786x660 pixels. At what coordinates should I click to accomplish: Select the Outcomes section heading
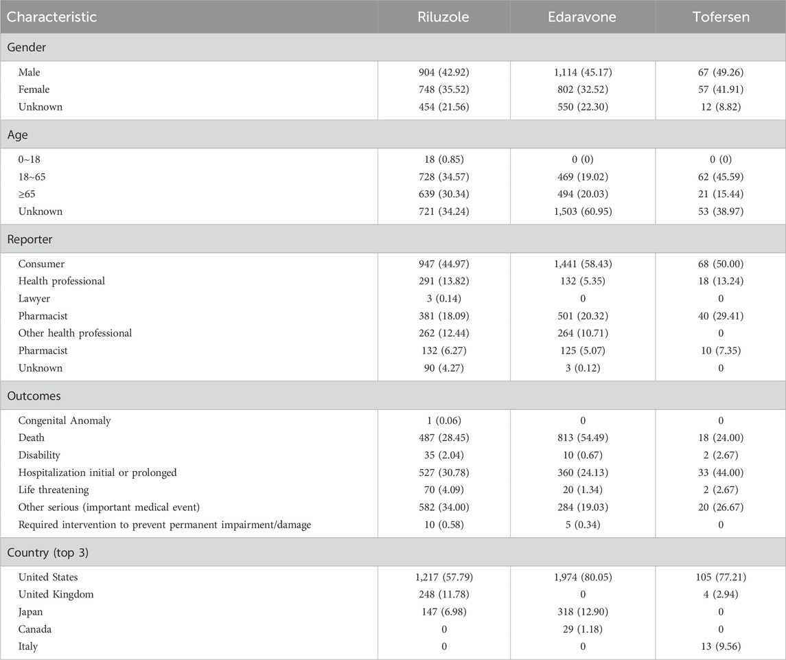click(31, 396)
